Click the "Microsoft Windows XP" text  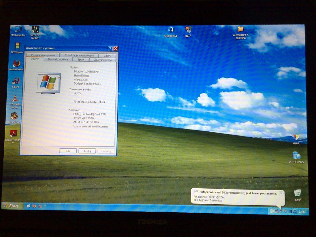[86, 72]
